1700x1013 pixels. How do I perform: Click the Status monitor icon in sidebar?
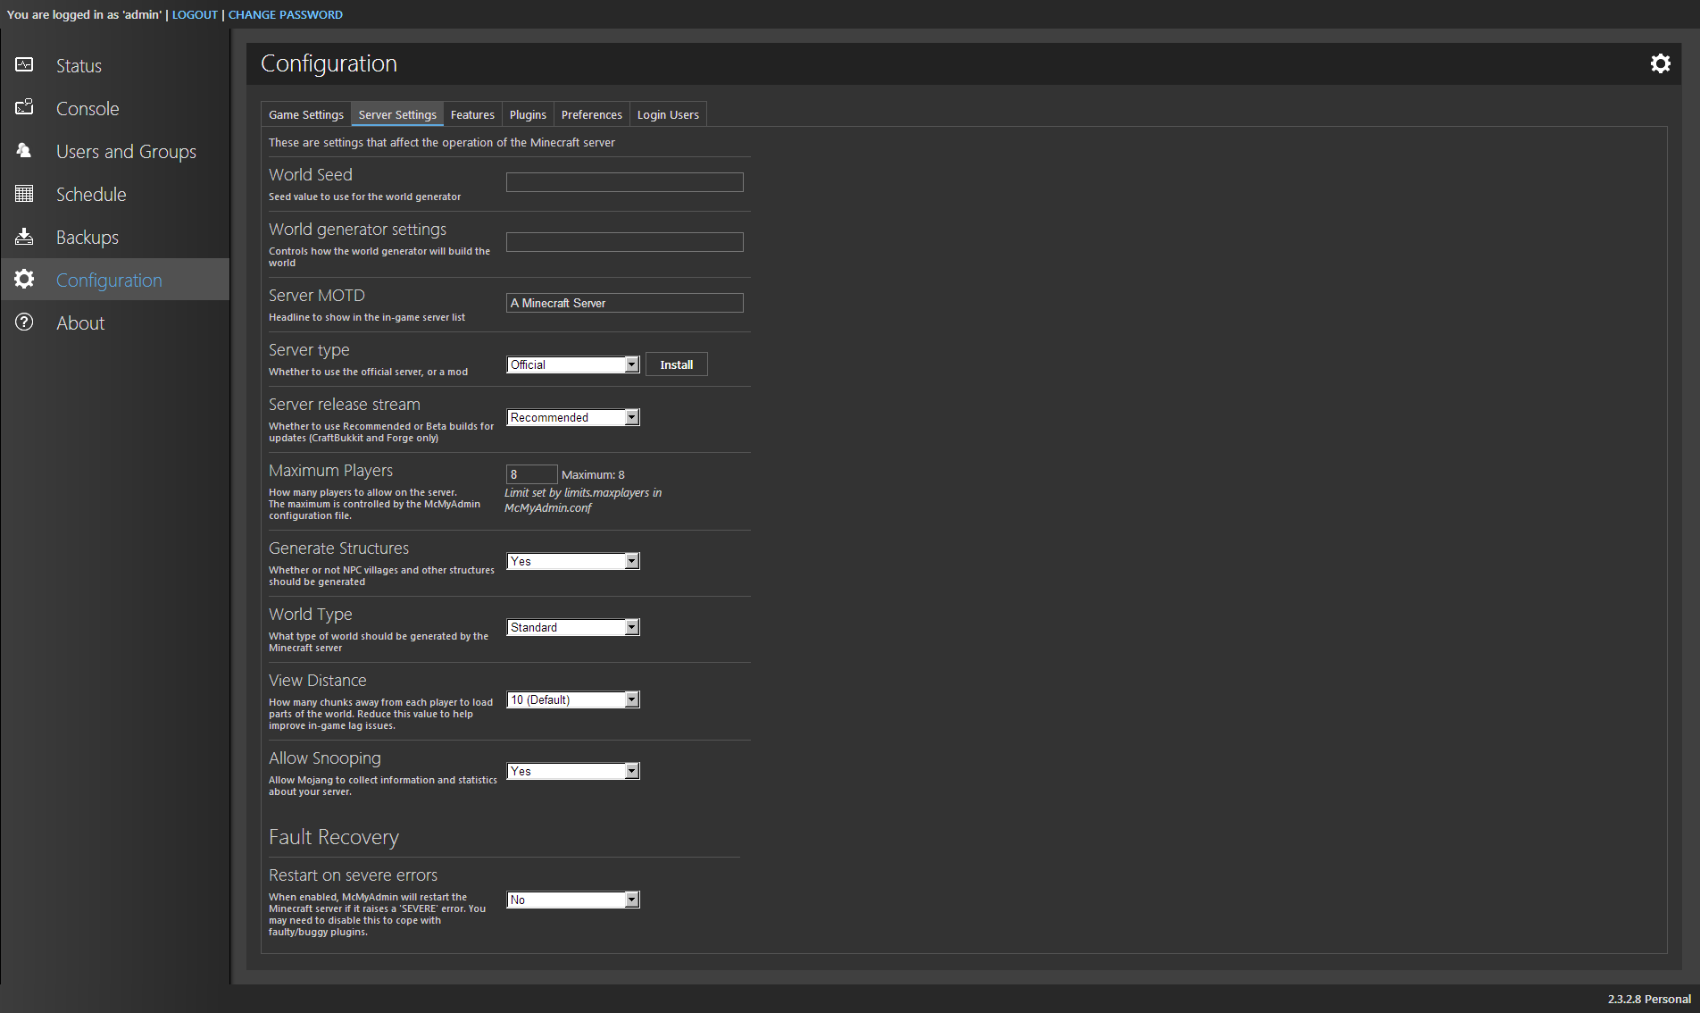tap(24, 65)
